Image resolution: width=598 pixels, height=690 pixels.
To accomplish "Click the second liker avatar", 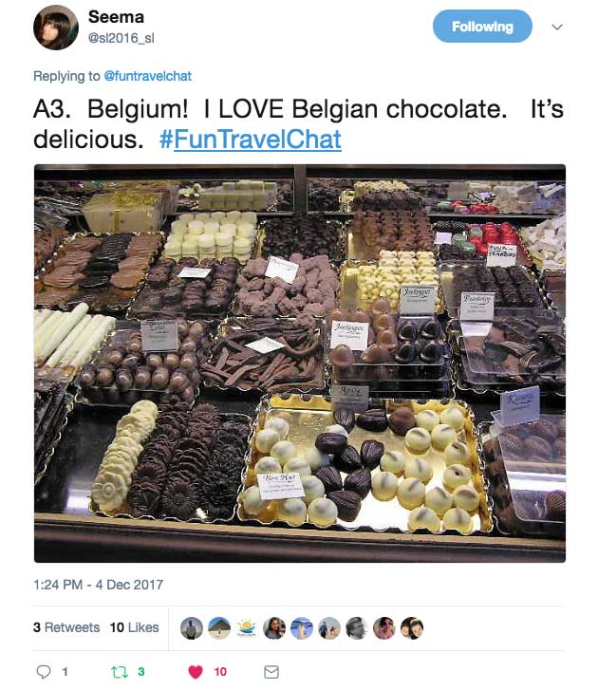I will [219, 628].
